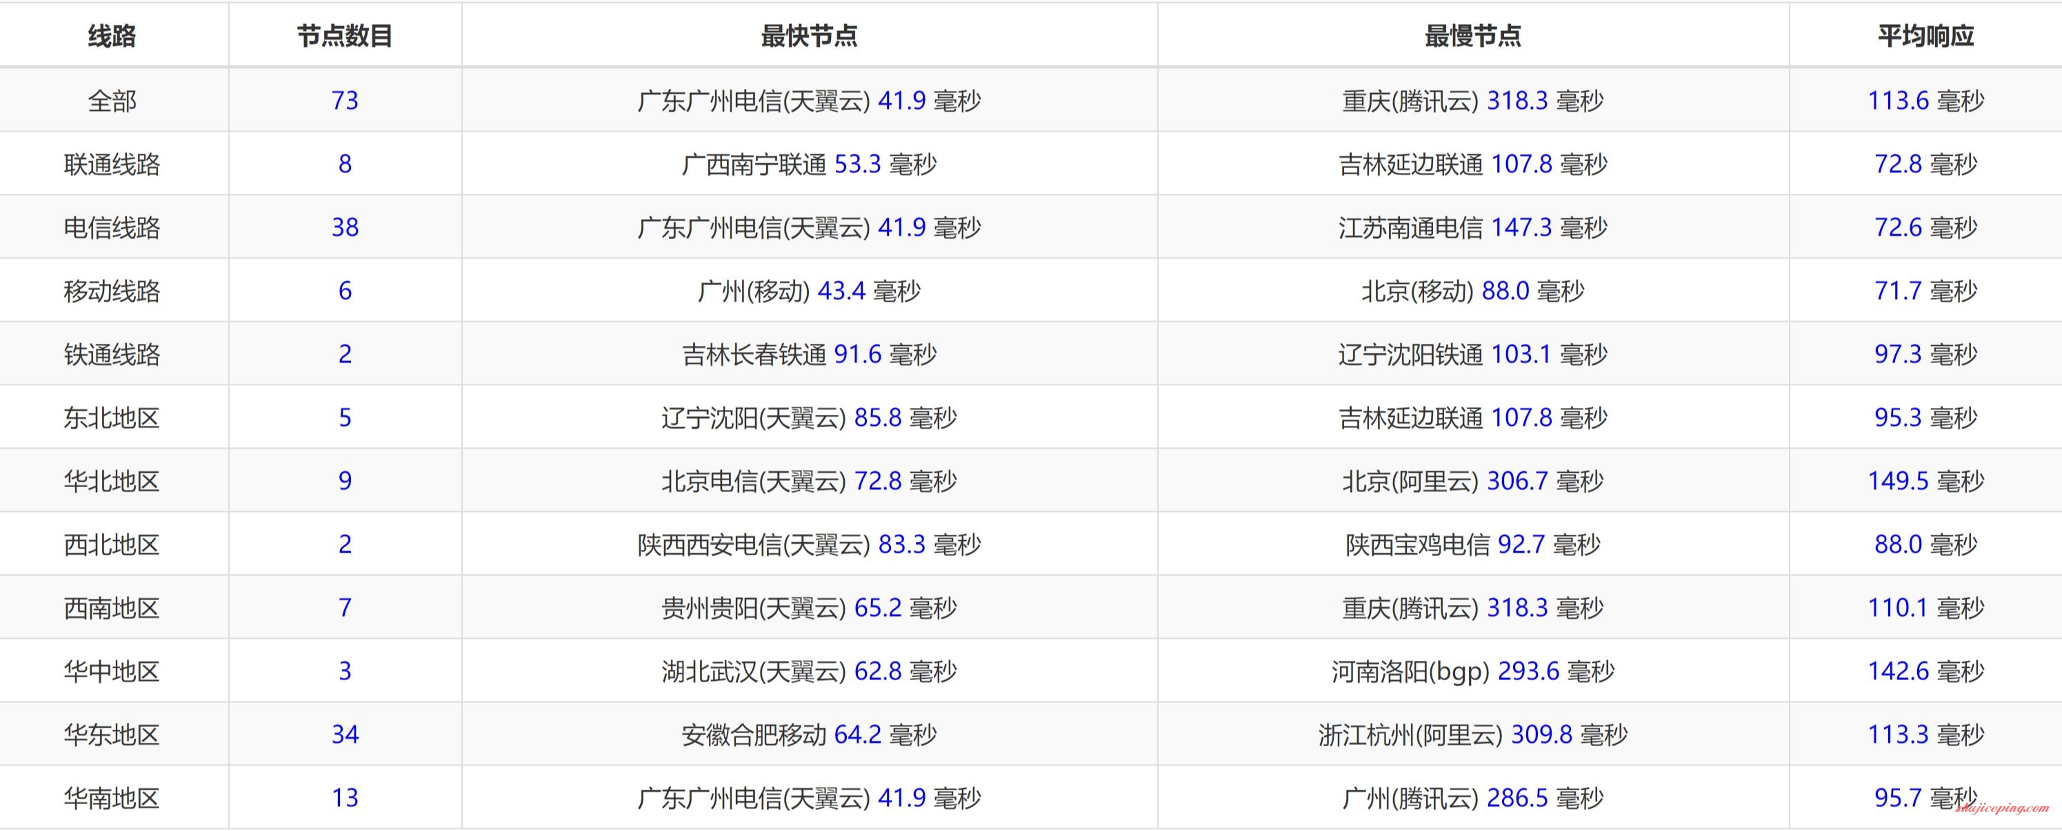This screenshot has height=831, width=2062.
Task: Click average response 97.3 毫秒
Action: pos(1926,354)
